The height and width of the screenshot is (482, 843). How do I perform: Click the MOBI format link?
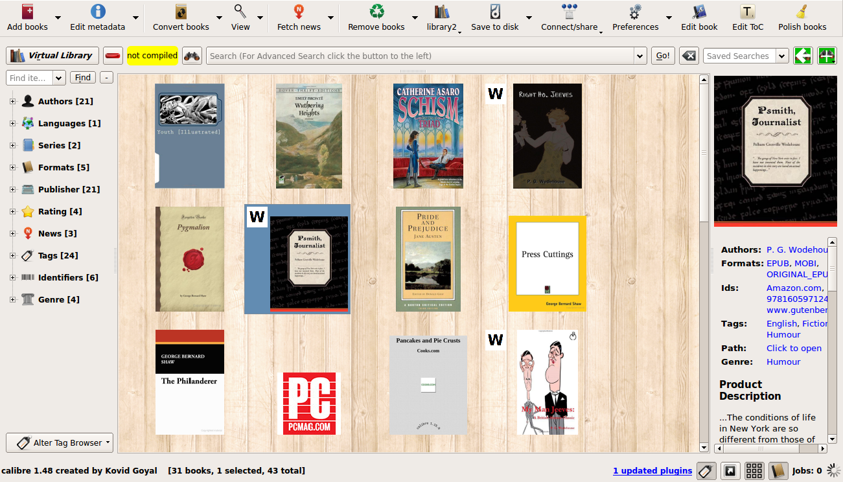point(805,264)
